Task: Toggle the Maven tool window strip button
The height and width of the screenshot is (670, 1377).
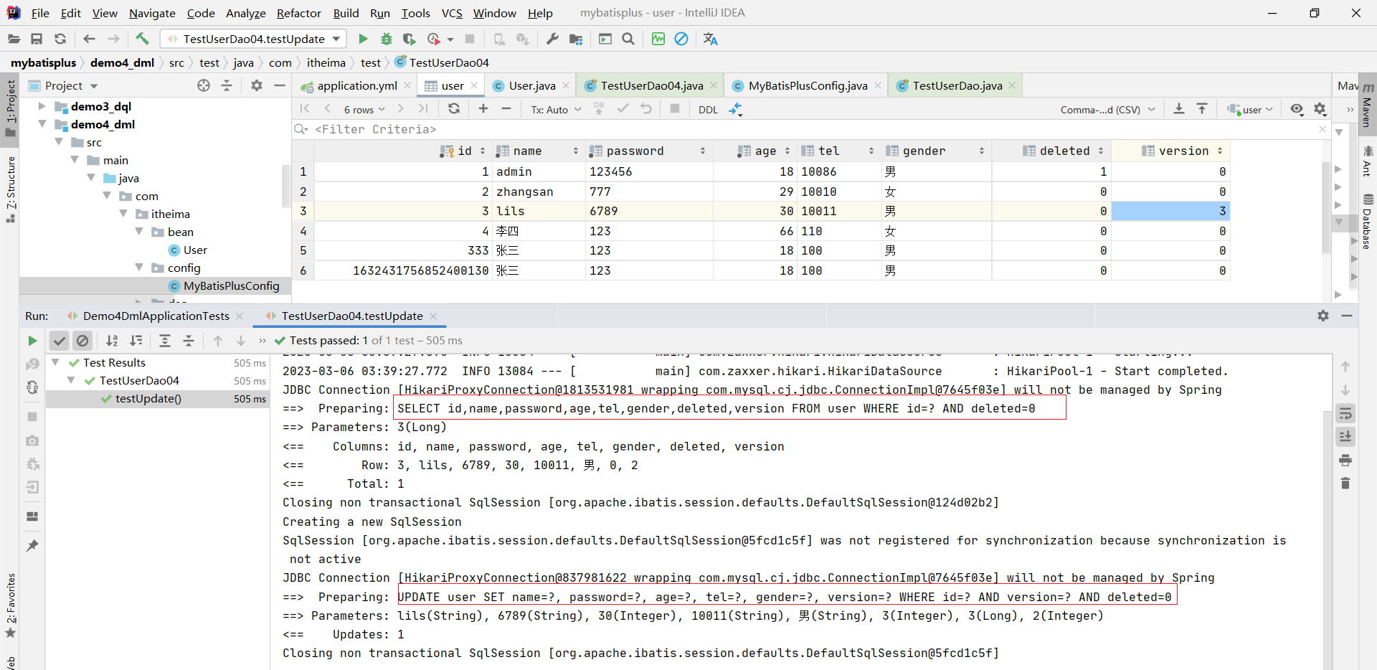Action: coord(1368,105)
